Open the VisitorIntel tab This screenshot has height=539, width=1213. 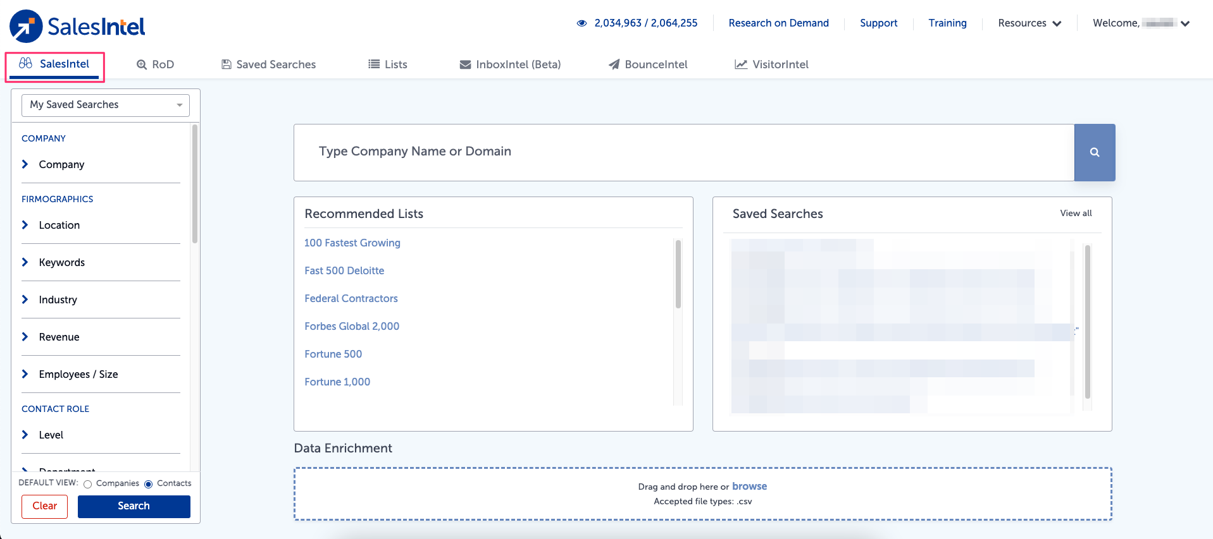pyautogui.click(x=771, y=64)
